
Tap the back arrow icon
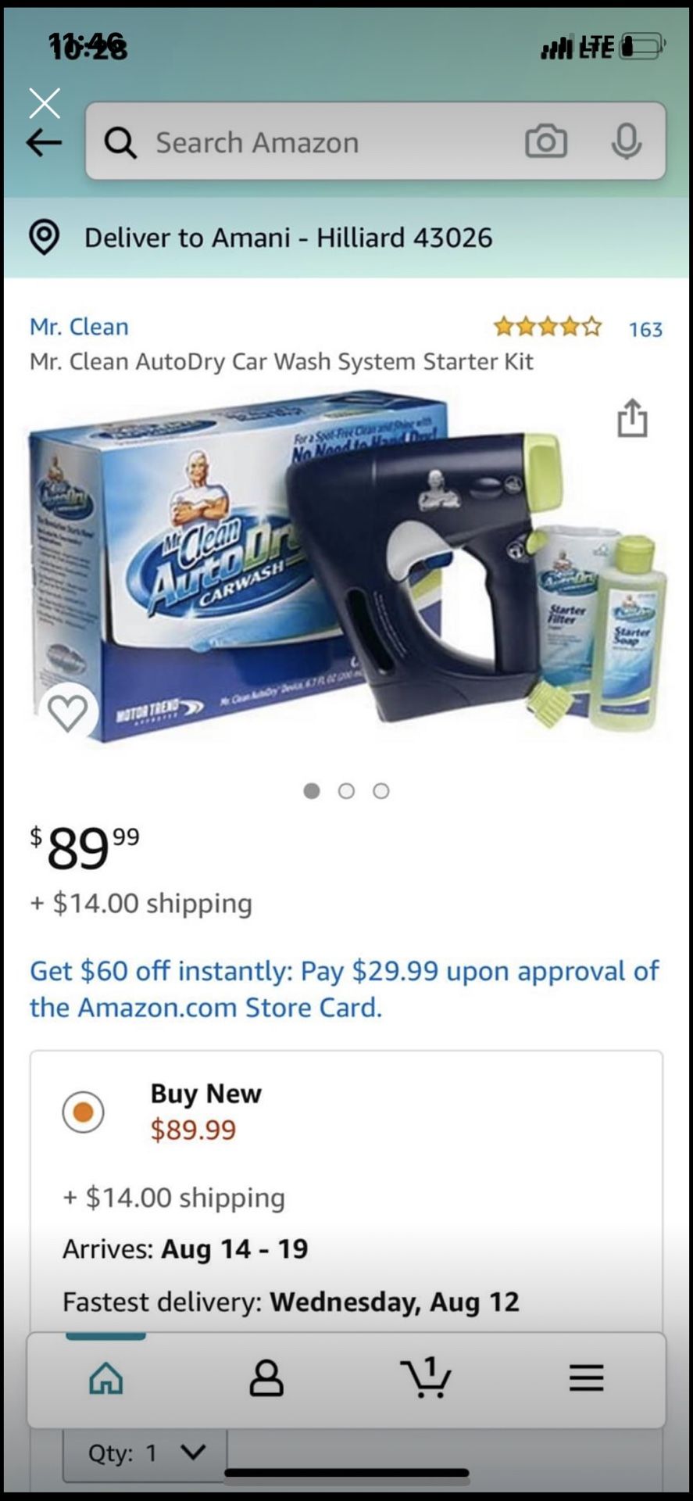44,142
